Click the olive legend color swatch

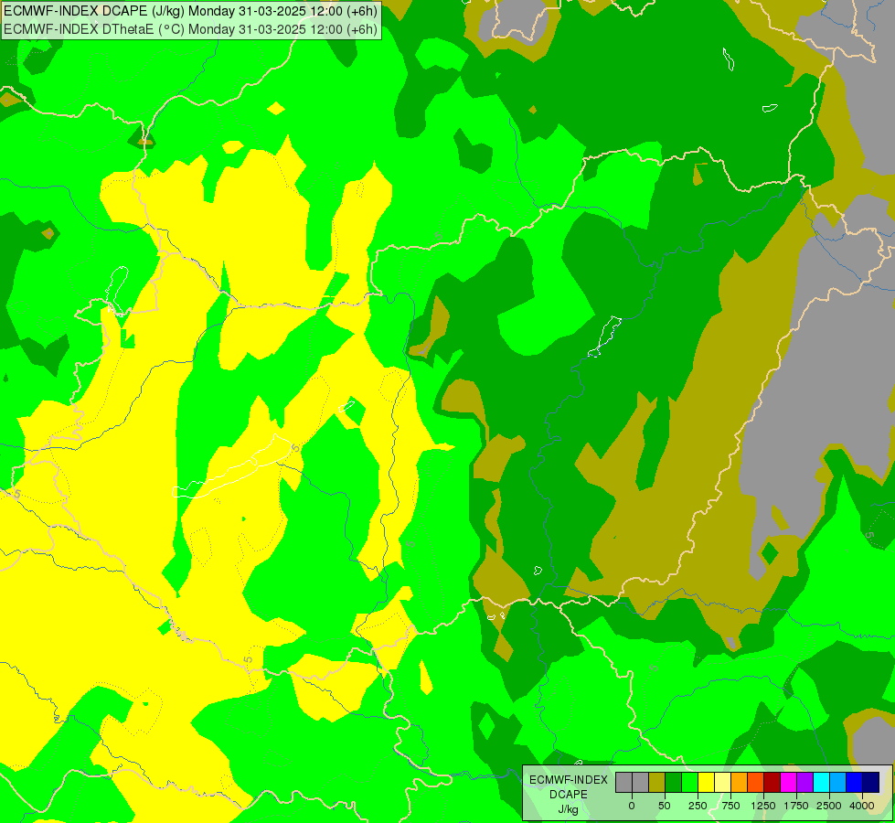click(x=657, y=782)
